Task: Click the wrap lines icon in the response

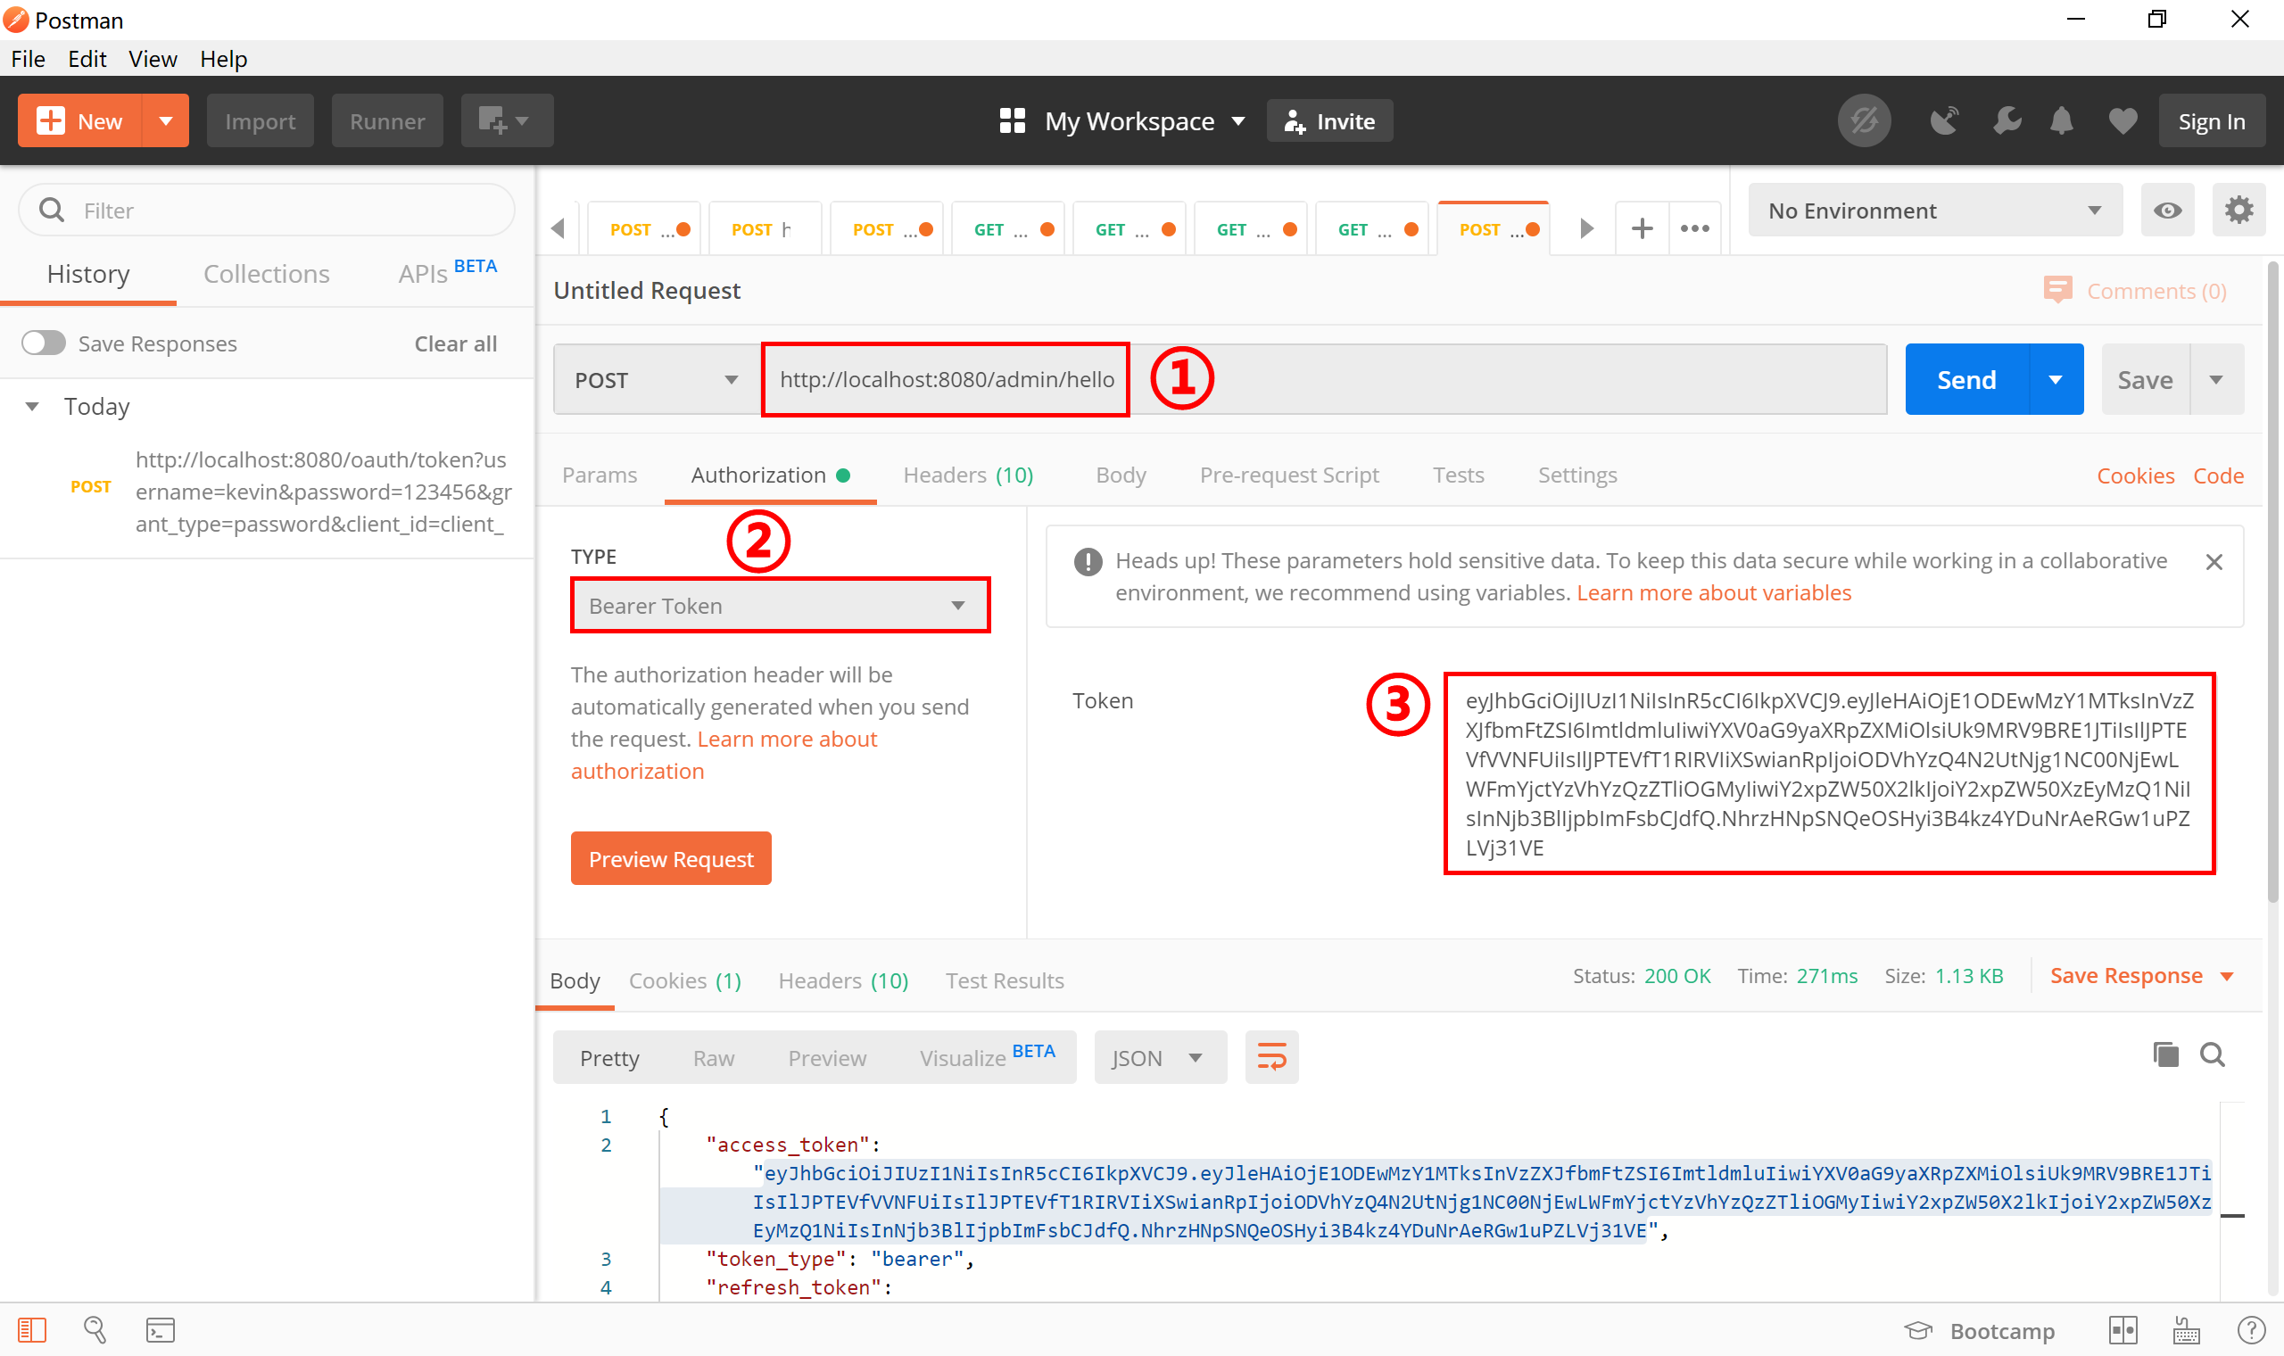Action: (1270, 1057)
